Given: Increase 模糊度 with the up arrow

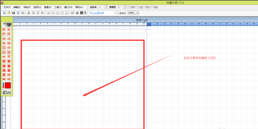Looking at the screenshot, I should tap(125, 6).
